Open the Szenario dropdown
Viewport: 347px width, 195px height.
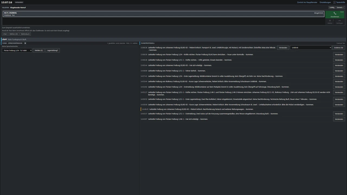(x=340, y=8)
